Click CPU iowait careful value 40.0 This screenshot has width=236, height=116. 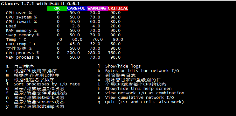point(75,22)
